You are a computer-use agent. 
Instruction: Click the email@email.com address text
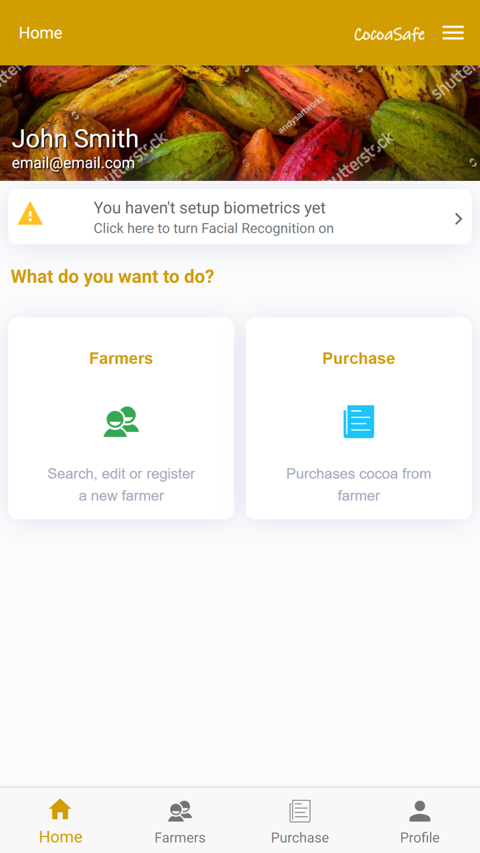tap(73, 163)
